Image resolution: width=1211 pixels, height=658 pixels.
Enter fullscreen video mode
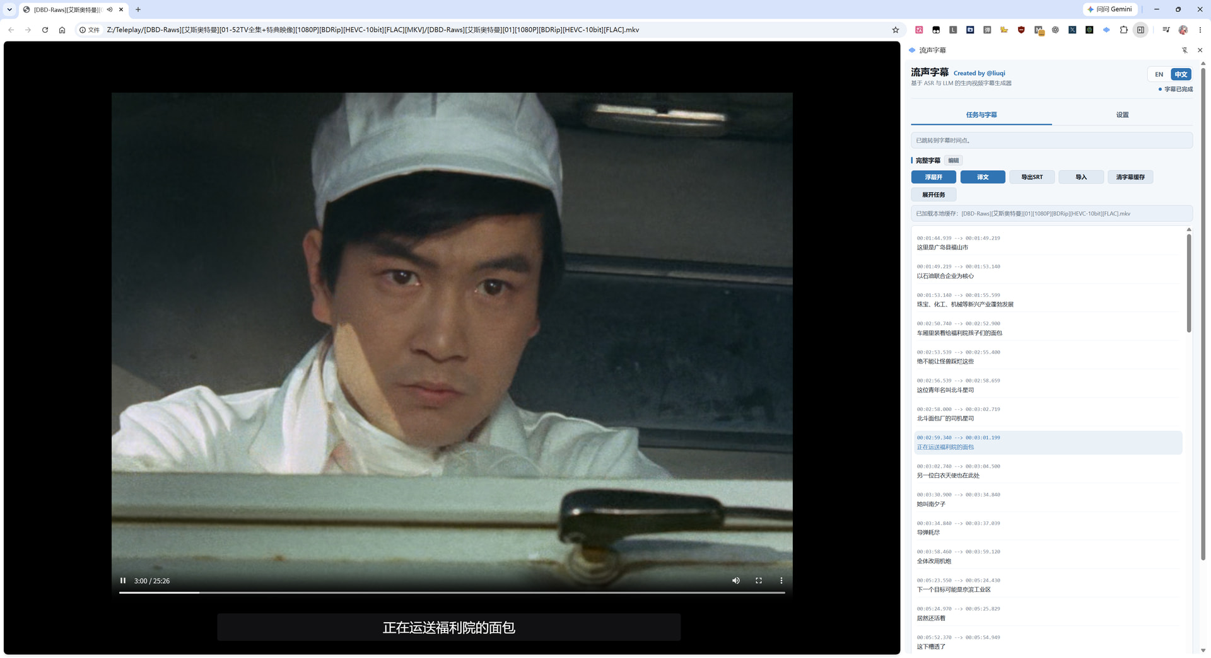tap(759, 580)
